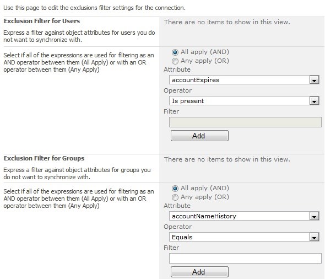325x279 pixels.
Task: Click the accountNameHistory combo box text
Action: click(204, 216)
